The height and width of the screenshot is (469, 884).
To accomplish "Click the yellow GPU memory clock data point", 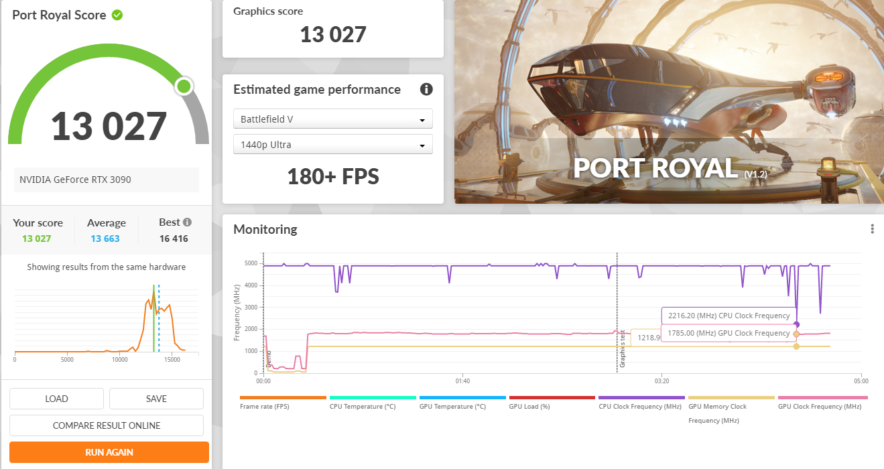I will click(796, 346).
